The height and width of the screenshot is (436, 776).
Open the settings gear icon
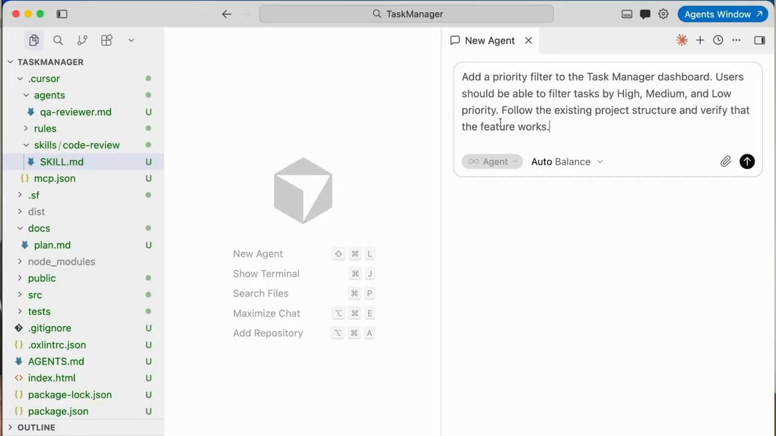click(x=663, y=14)
